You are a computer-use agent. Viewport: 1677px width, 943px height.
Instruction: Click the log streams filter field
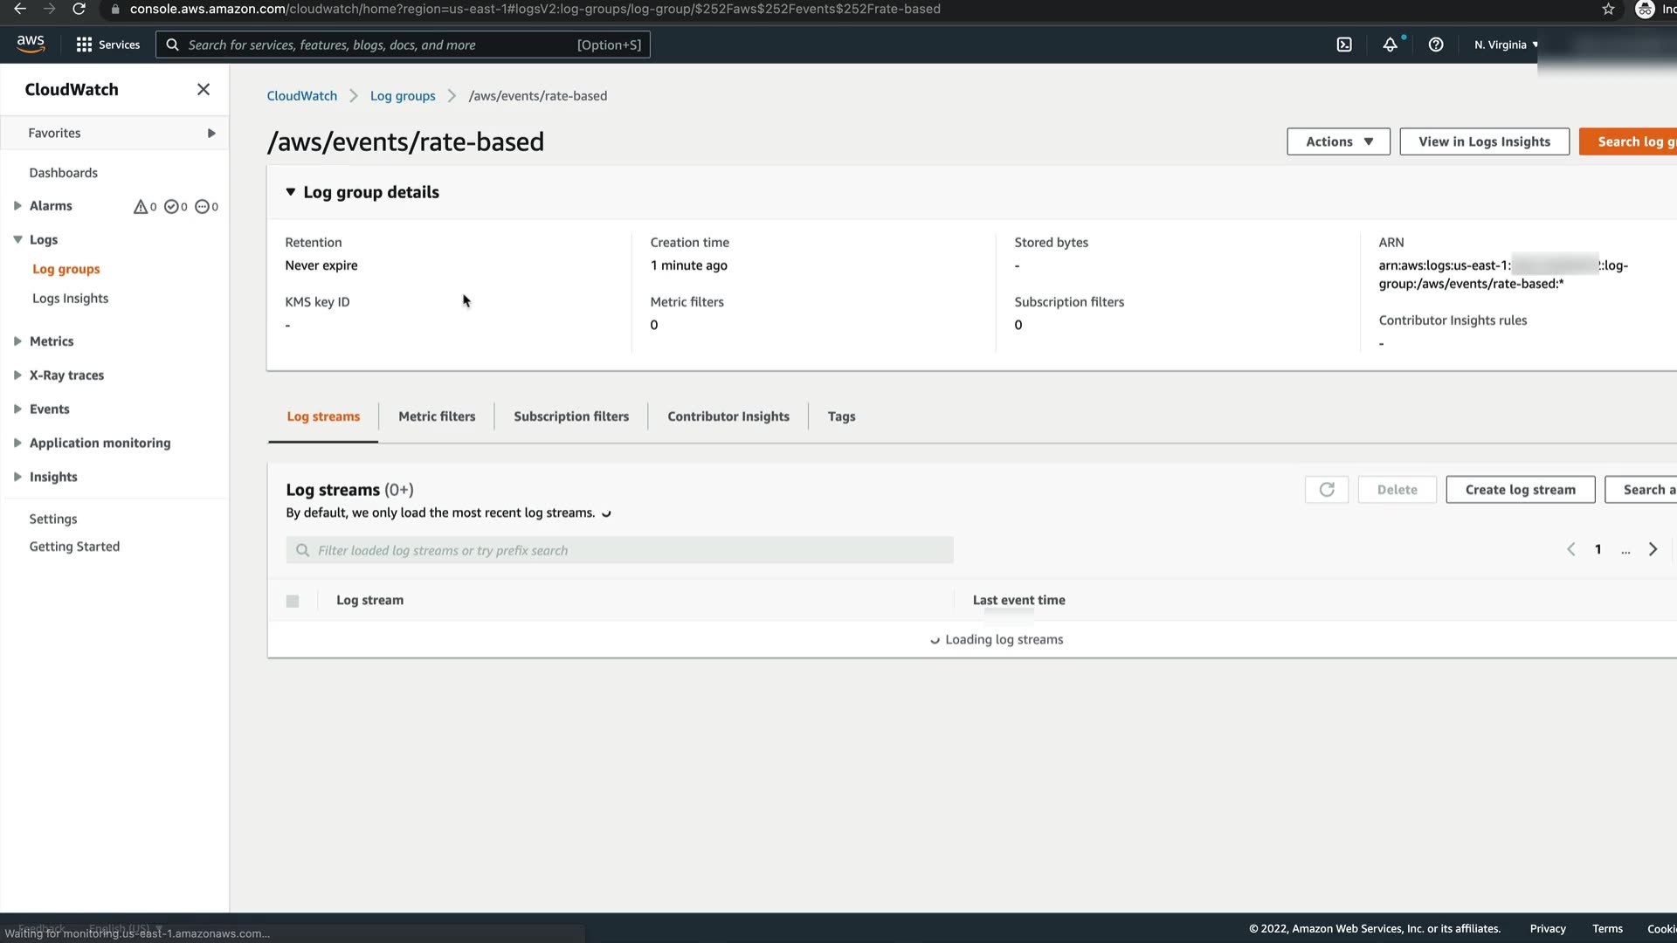click(x=619, y=550)
